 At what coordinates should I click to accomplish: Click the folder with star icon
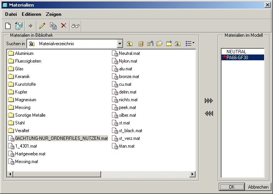click(178, 44)
